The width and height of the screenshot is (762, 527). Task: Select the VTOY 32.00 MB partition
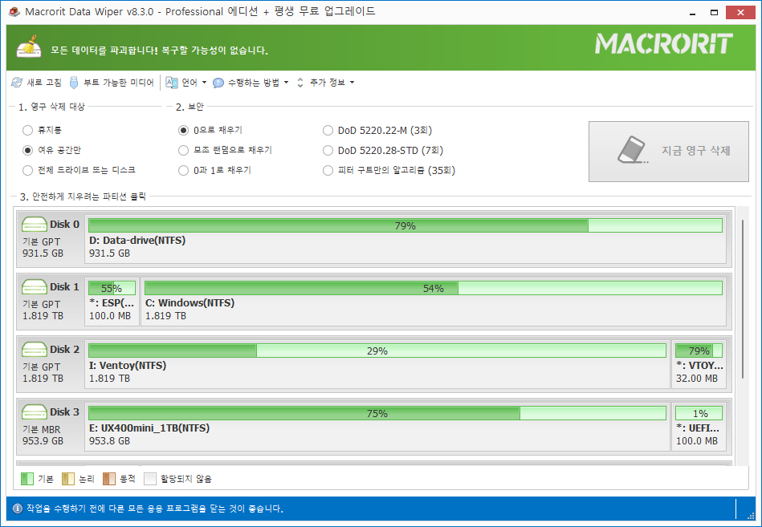coord(699,364)
